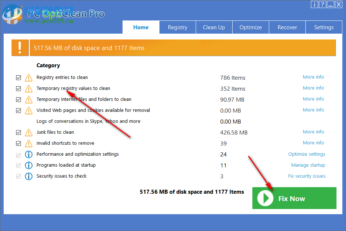Click the Fix Now button
The width and height of the screenshot is (346, 231).
pyautogui.click(x=294, y=198)
